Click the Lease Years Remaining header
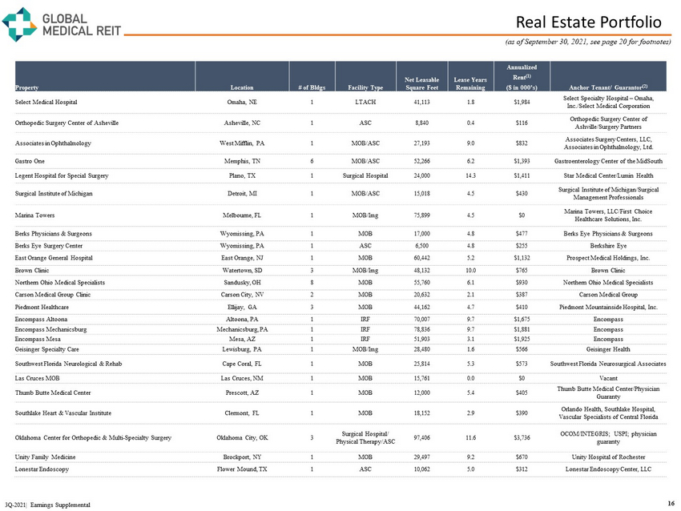Screen dimensions: 681x511 [x=469, y=82]
